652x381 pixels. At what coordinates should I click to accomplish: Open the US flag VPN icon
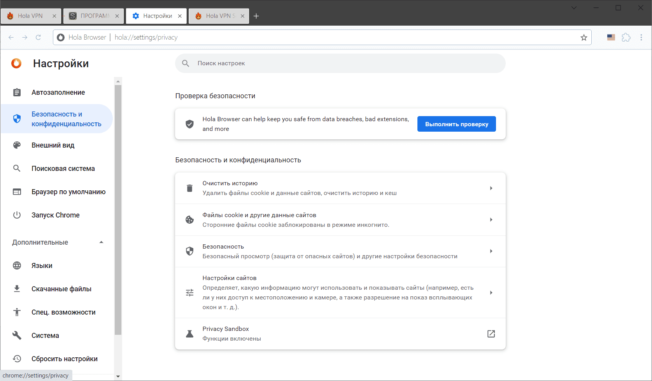(x=611, y=38)
